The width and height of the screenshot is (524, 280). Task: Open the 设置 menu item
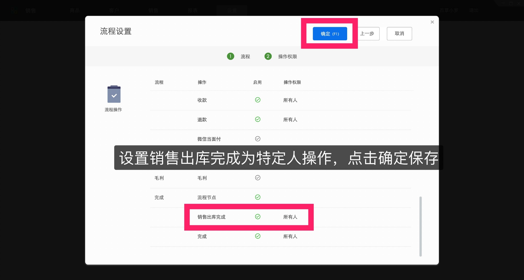(x=232, y=10)
